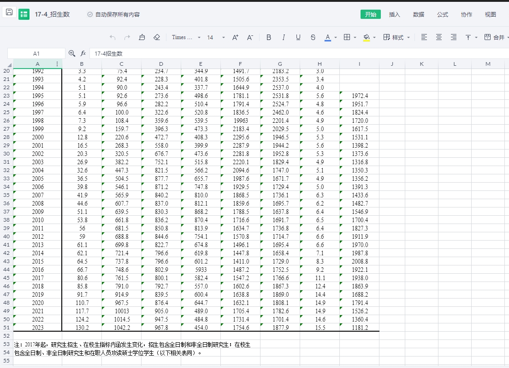Increase font size with A+ icon

[235, 37]
